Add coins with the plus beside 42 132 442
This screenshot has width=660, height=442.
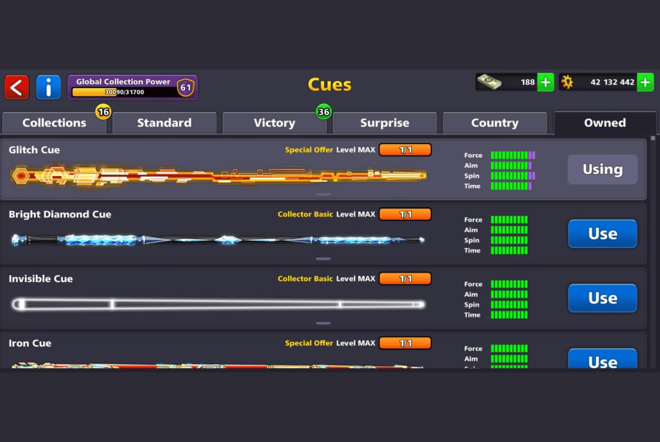point(645,82)
